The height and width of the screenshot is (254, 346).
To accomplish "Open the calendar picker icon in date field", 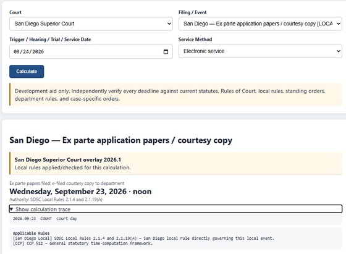I will 166,52.
